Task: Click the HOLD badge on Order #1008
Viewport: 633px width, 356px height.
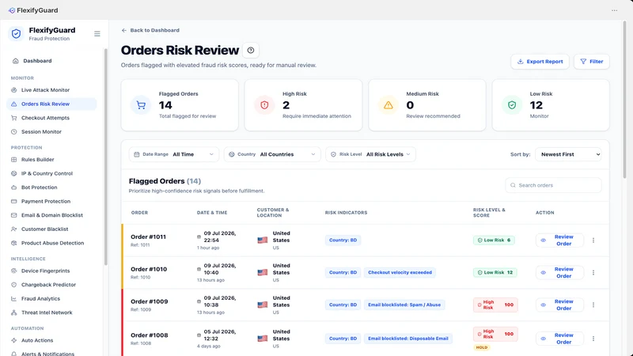Action: click(x=482, y=347)
